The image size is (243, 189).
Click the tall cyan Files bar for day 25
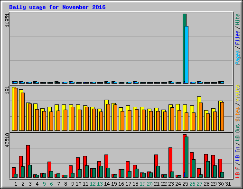pos(187,55)
